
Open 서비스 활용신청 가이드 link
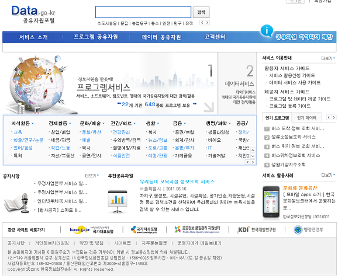click(292, 75)
